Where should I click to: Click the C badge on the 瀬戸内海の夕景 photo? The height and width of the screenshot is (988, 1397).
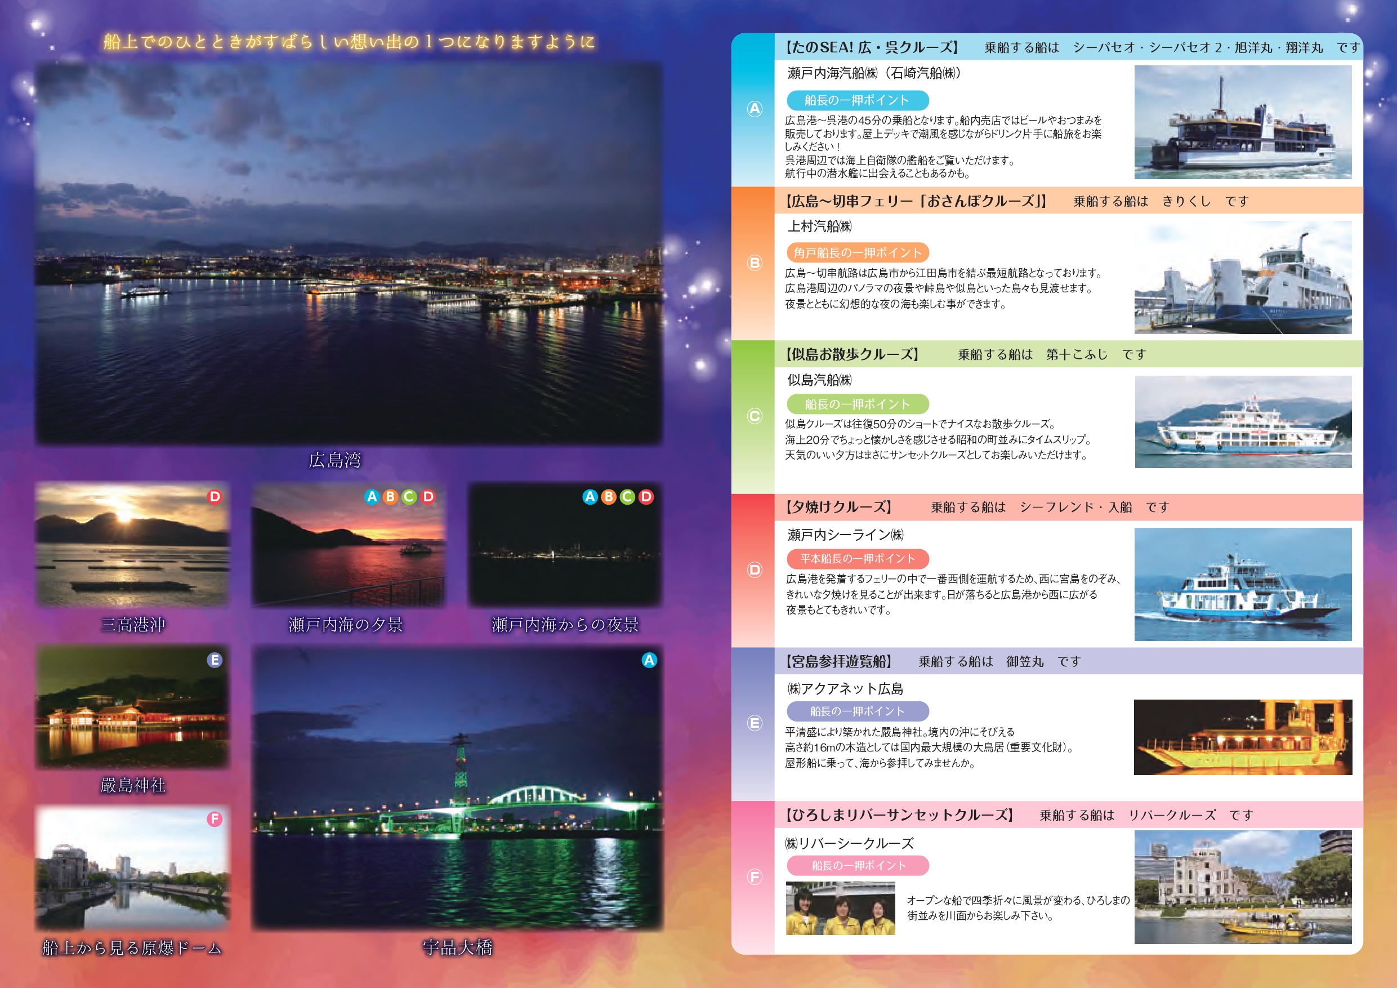click(409, 497)
